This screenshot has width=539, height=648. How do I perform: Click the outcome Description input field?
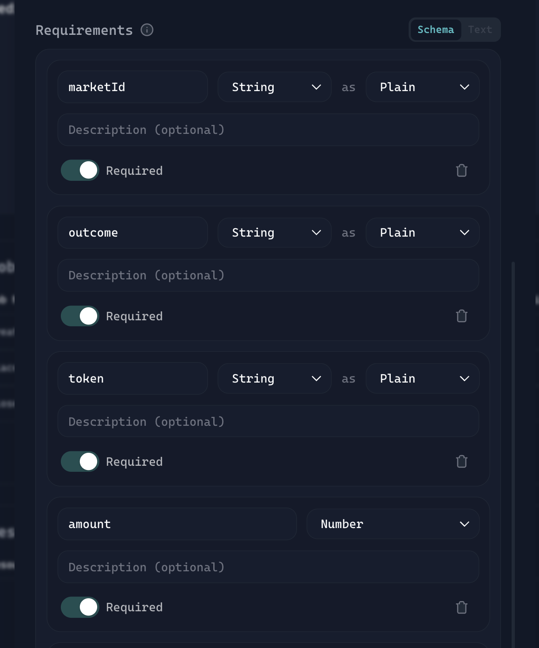[x=268, y=275]
